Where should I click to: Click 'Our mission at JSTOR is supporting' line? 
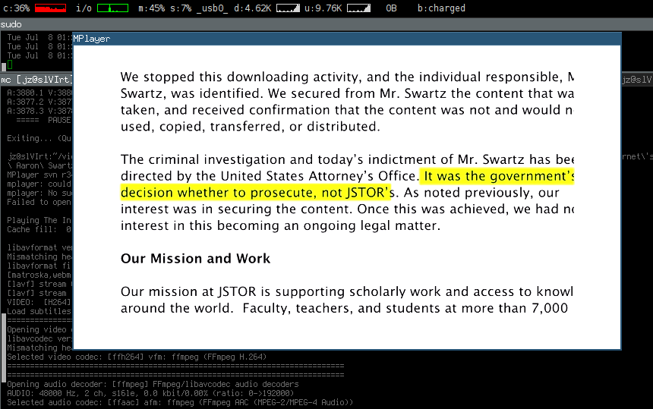coord(347,291)
